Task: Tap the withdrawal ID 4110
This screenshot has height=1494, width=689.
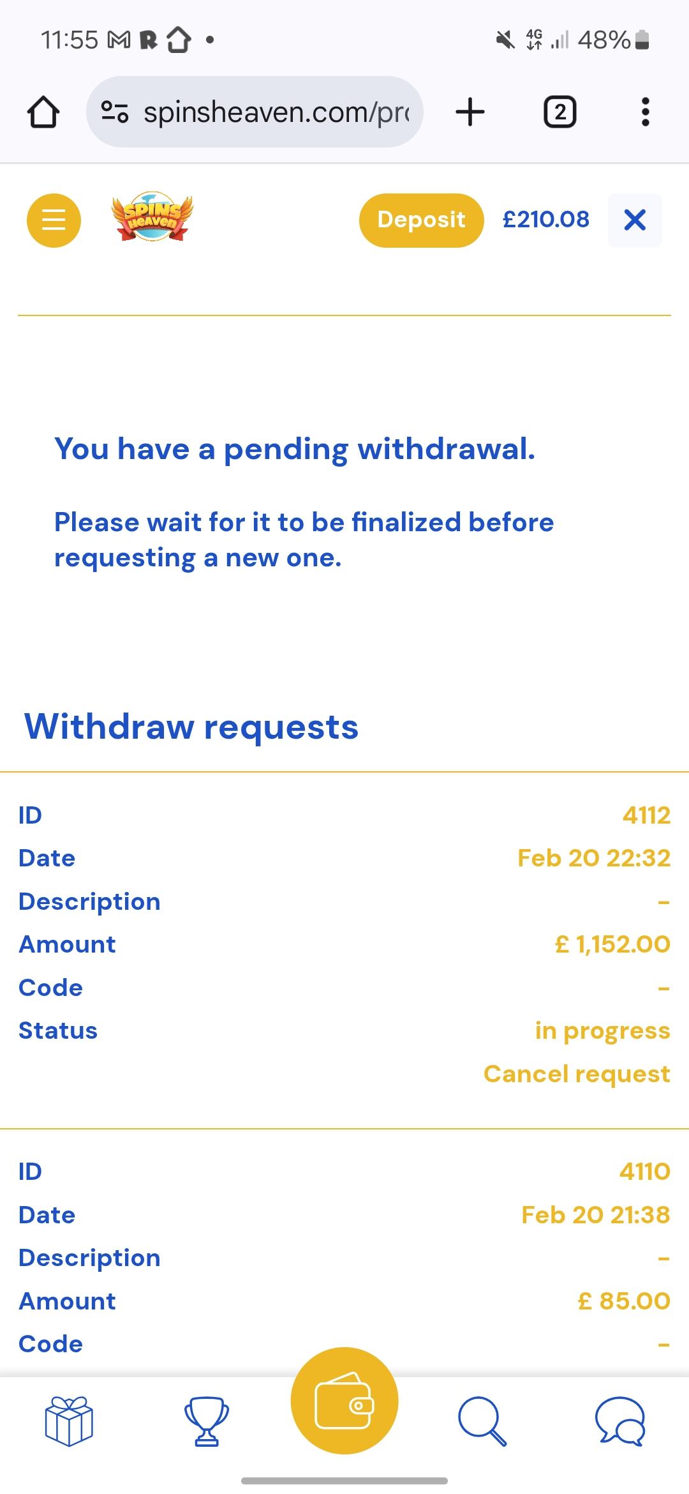Action: click(644, 1172)
